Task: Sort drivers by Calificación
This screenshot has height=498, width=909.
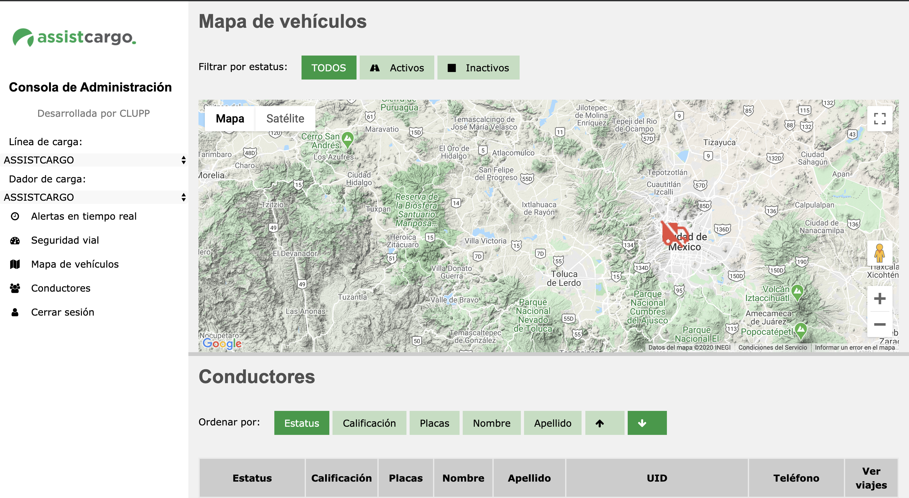Action: (369, 423)
